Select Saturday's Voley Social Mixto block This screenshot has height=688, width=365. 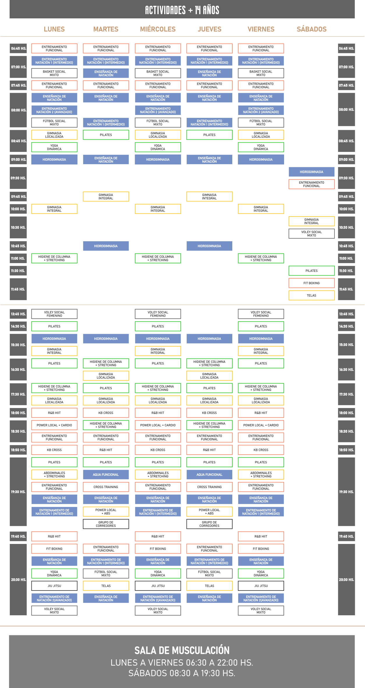pyautogui.click(x=311, y=234)
